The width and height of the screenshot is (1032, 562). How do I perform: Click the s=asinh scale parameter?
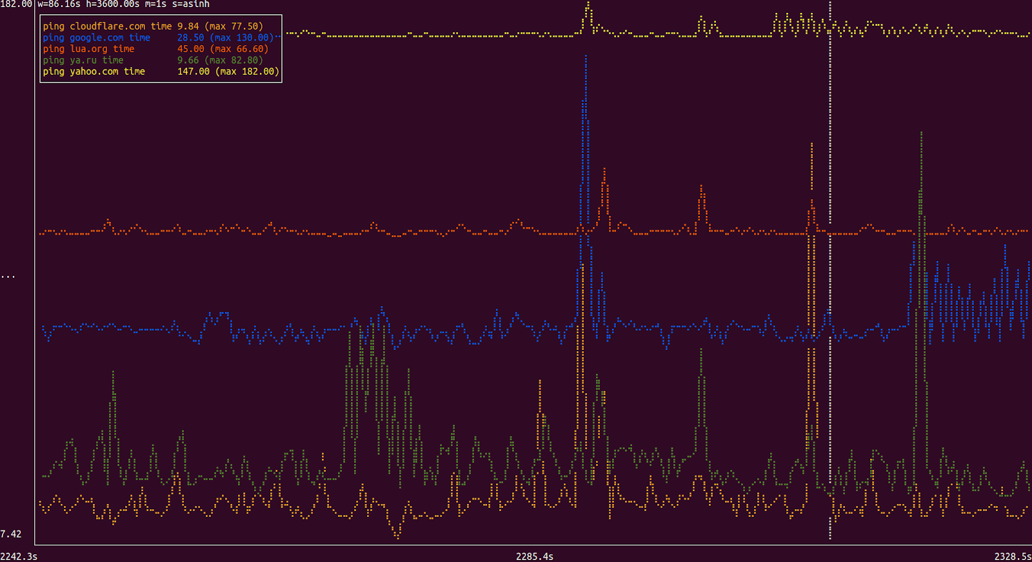tap(191, 5)
